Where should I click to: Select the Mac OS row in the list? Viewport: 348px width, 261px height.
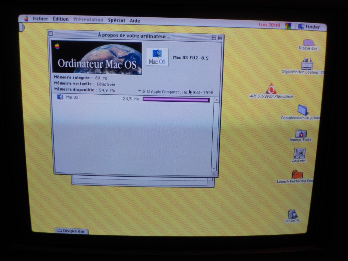(x=133, y=98)
